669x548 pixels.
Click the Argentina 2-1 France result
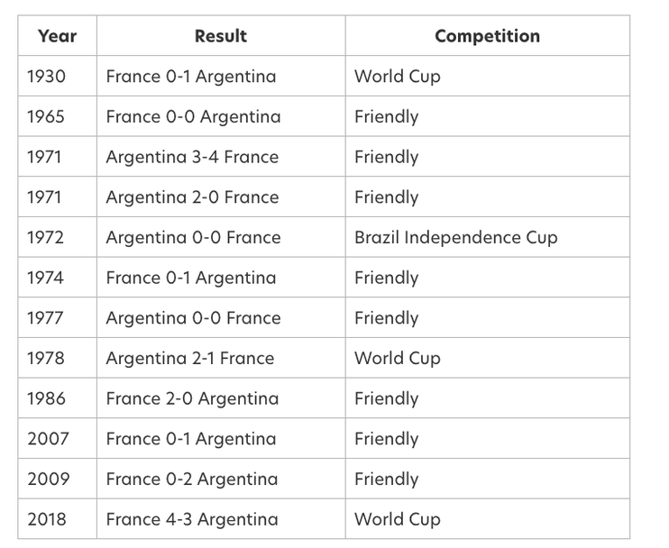(x=189, y=358)
